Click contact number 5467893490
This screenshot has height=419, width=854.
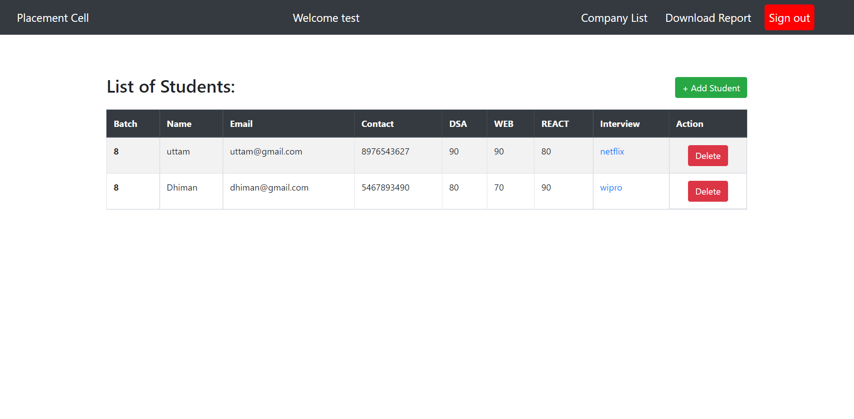click(385, 187)
